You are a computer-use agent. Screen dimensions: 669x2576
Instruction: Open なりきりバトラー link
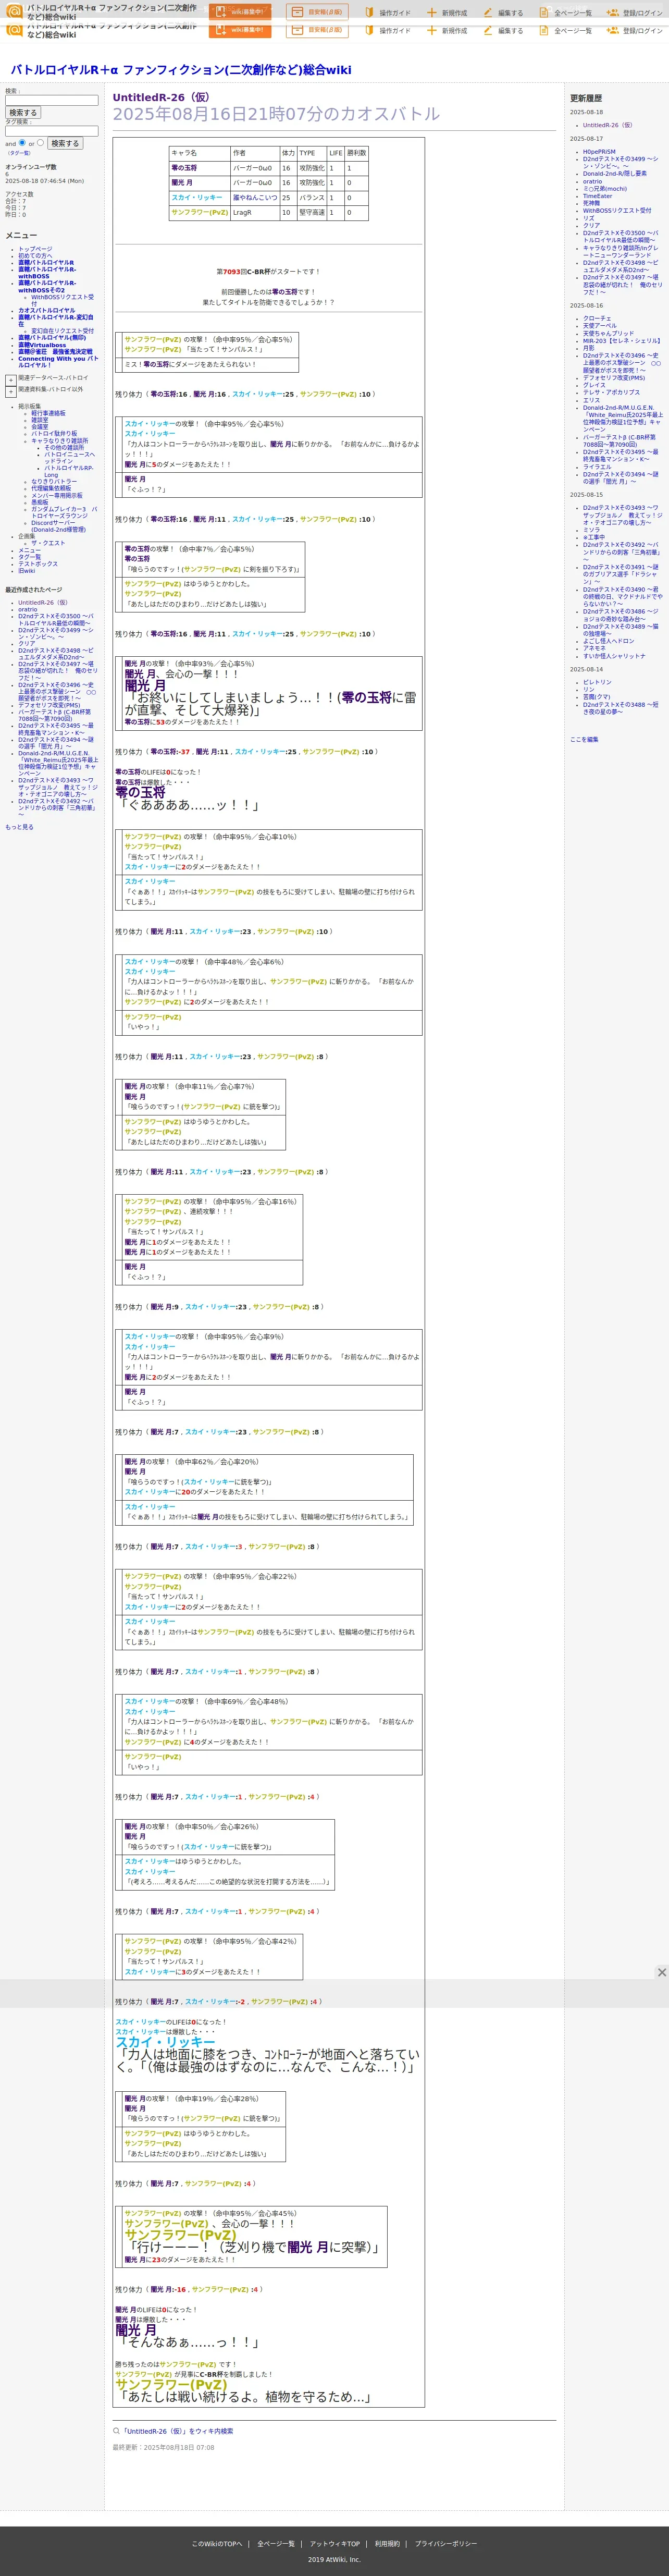(53, 482)
